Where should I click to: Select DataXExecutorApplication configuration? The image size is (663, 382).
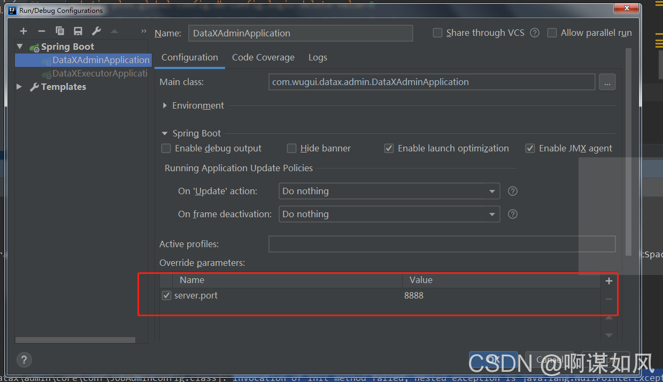pyautogui.click(x=99, y=73)
